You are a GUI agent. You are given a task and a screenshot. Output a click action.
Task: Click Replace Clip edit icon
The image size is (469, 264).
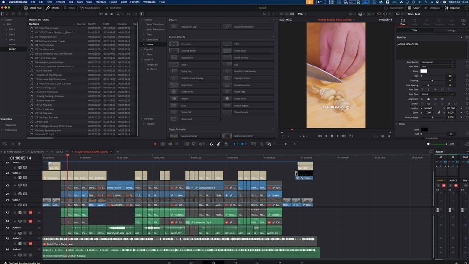coord(202,144)
